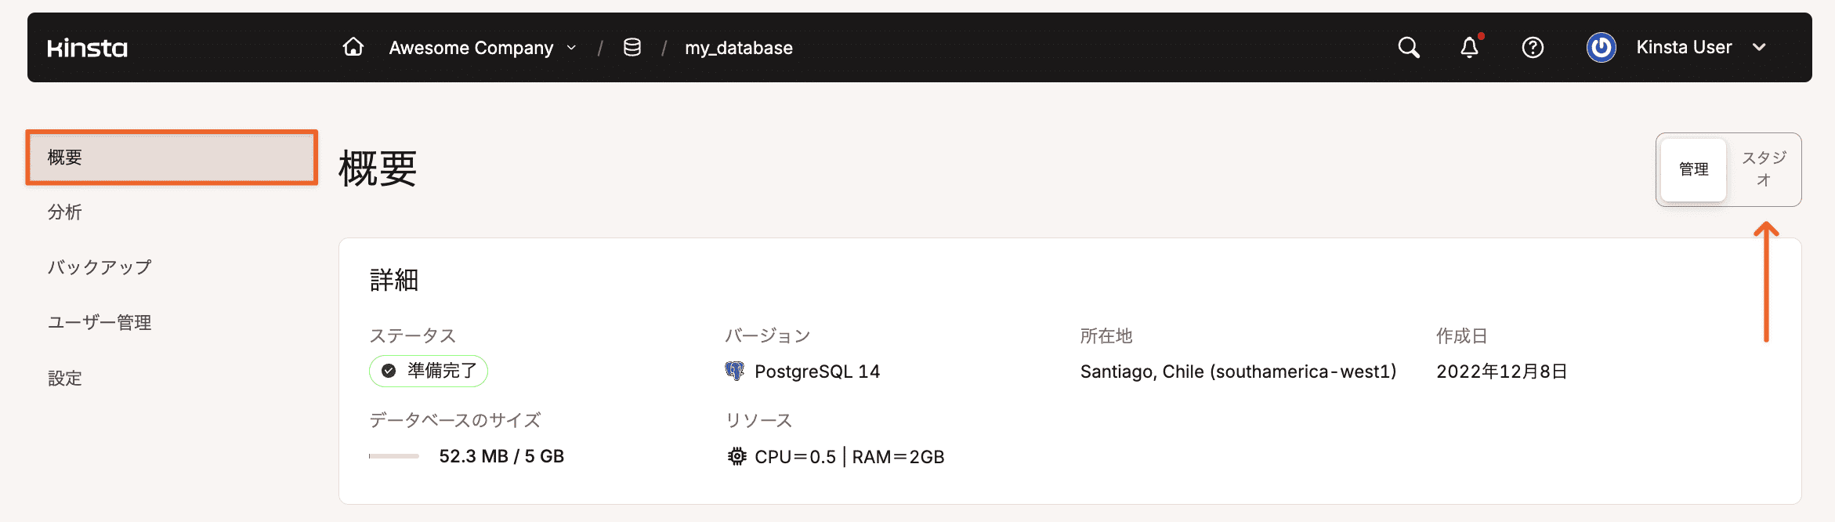Open the 分析 sidebar section
The image size is (1835, 522).
pos(65,212)
